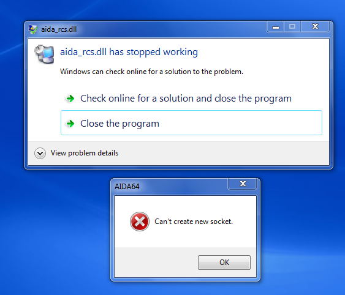Image resolution: width=345 pixels, height=295 pixels.
Task: Close the aida_rcs.dll crash window
Action: point(315,26)
